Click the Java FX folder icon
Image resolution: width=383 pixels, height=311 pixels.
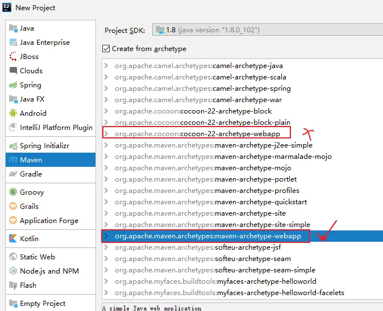click(x=13, y=99)
